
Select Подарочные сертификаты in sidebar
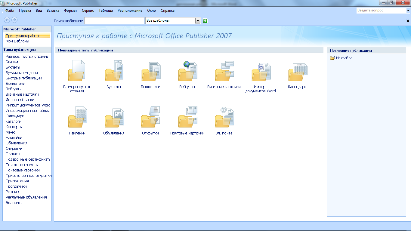(29, 159)
